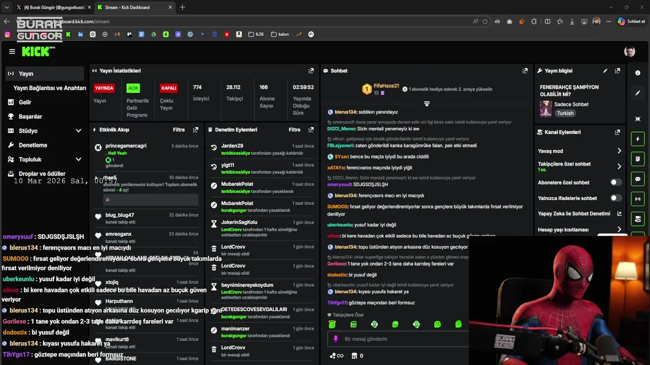Click the chat bubble button in right sidebar
The height and width of the screenshot is (365, 650).
click(638, 179)
